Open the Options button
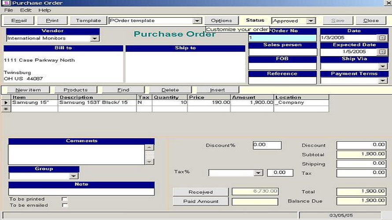This screenshot has width=392, height=220. click(222, 21)
